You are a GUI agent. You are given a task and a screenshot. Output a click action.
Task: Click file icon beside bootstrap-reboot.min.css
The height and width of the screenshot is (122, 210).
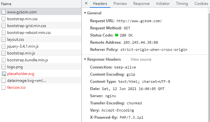[x=4, y=33]
